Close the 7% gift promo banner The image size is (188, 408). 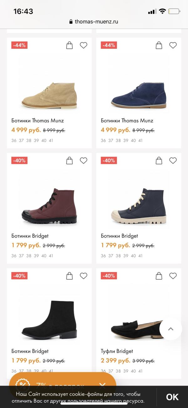pos(102,385)
